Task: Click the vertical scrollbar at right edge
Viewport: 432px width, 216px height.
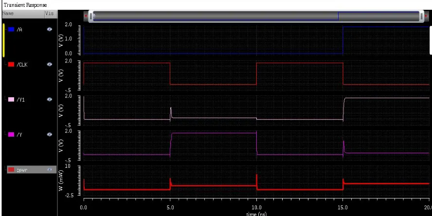Action: [431, 40]
